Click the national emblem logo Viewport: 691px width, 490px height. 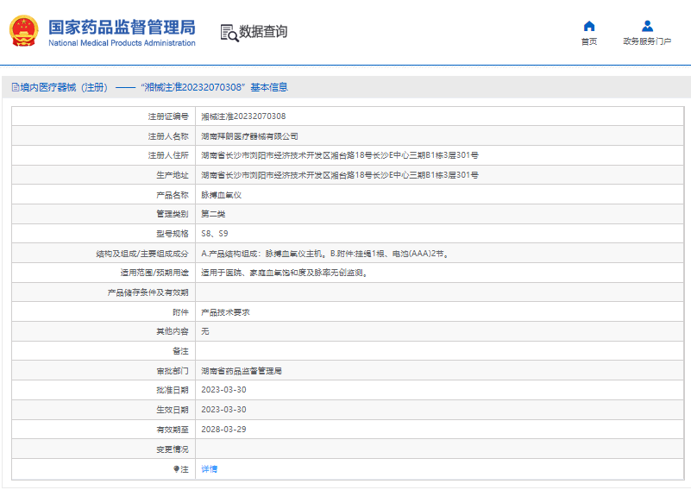(24, 31)
